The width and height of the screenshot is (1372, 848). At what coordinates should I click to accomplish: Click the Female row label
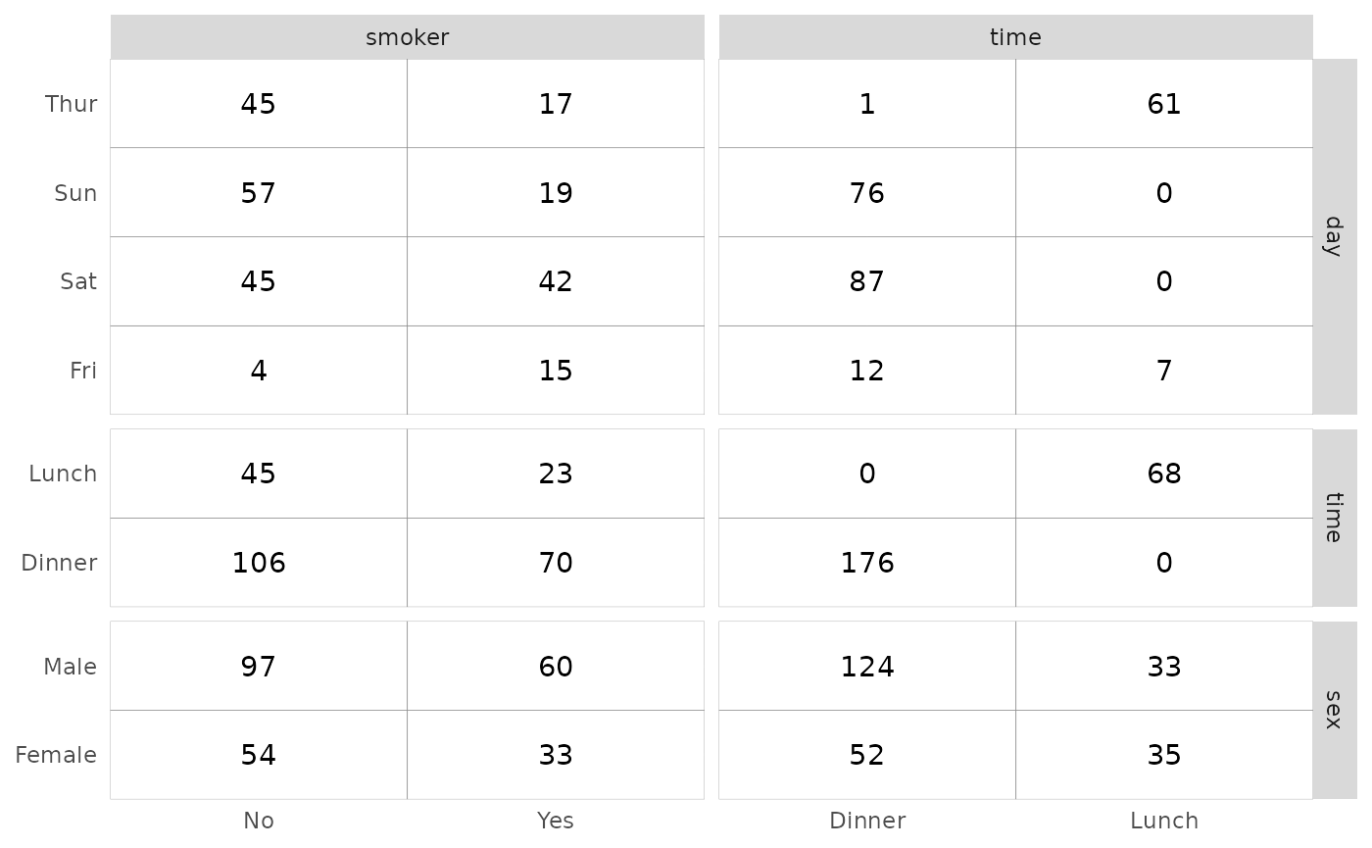[56, 756]
